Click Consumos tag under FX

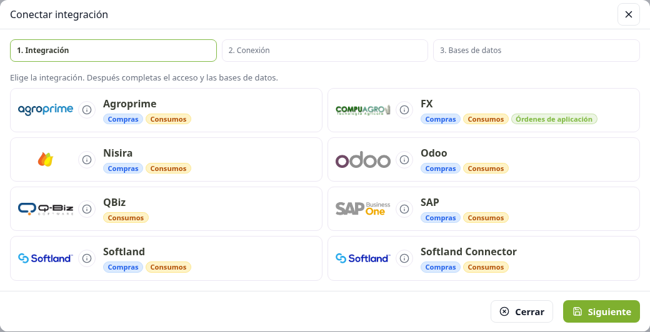tap(486, 119)
